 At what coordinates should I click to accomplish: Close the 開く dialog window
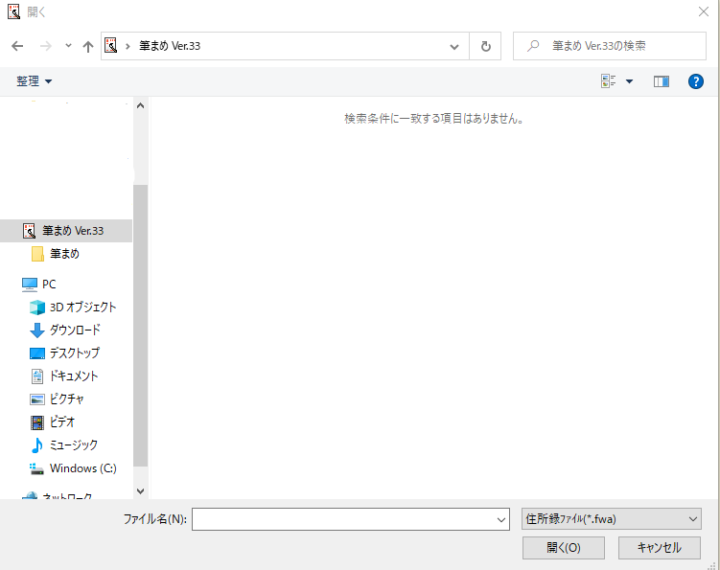coord(703,11)
